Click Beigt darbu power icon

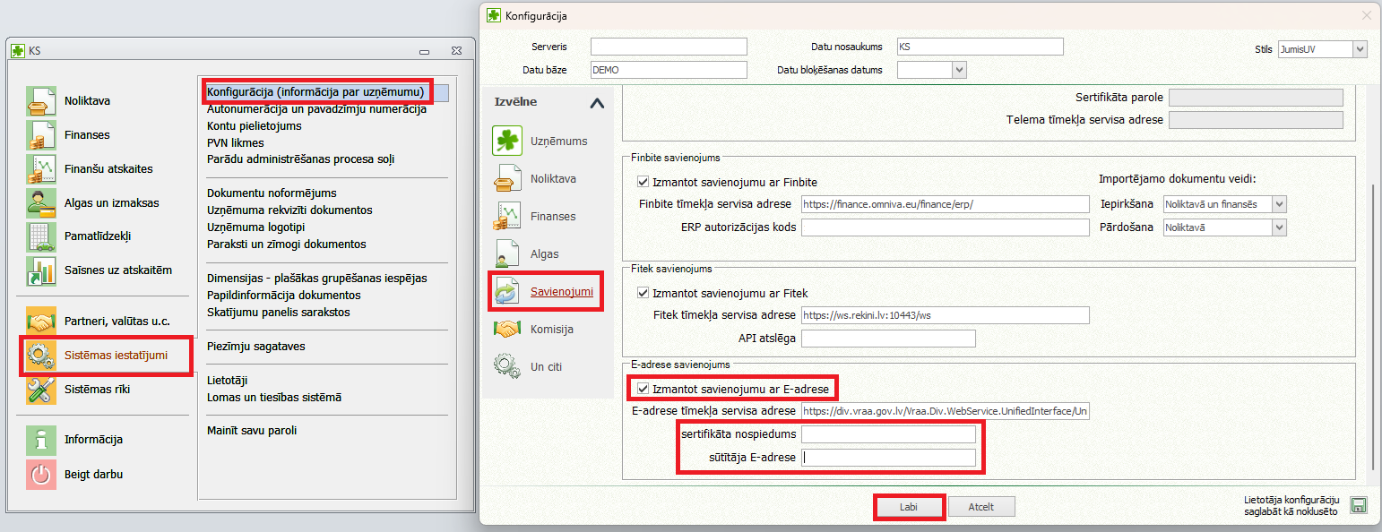pyautogui.click(x=41, y=475)
